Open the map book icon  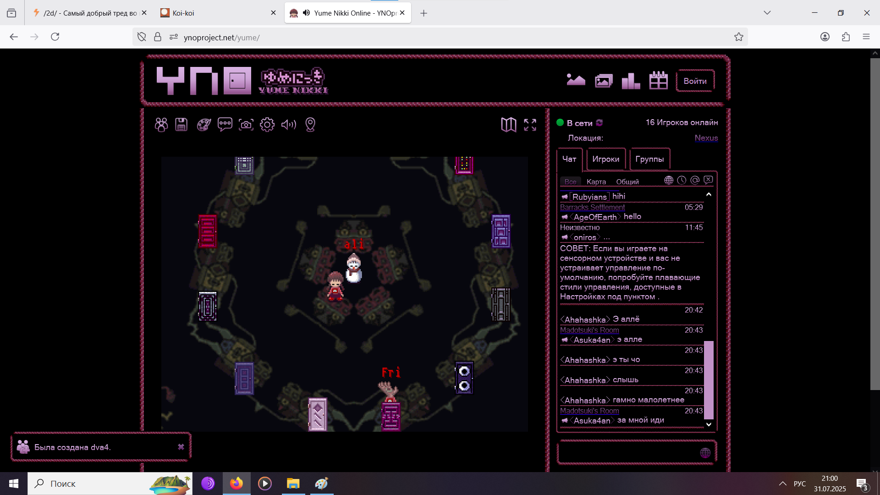click(x=508, y=125)
